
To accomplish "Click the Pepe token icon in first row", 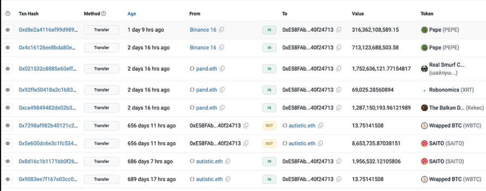I will point(424,30).
